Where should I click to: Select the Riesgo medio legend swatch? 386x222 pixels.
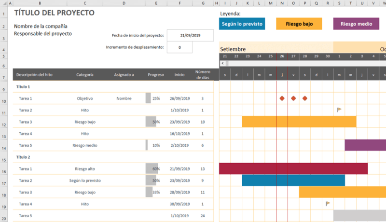(x=356, y=24)
